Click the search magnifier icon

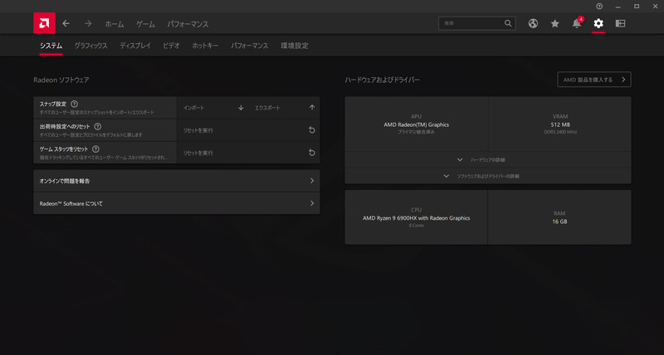[x=508, y=23]
